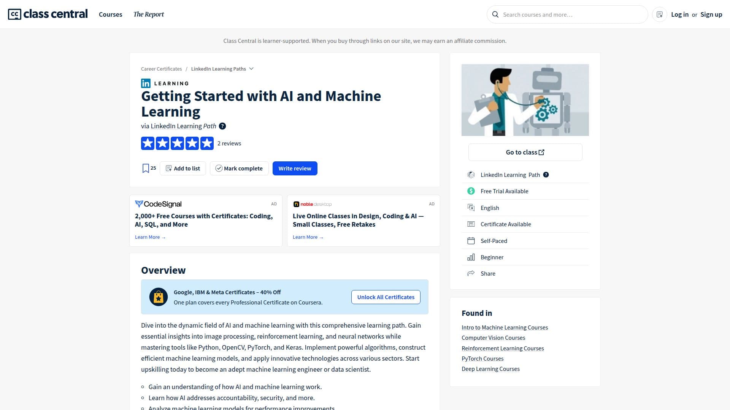730x410 pixels.
Task: Open Computer Vision Courses link
Action: [493, 337]
